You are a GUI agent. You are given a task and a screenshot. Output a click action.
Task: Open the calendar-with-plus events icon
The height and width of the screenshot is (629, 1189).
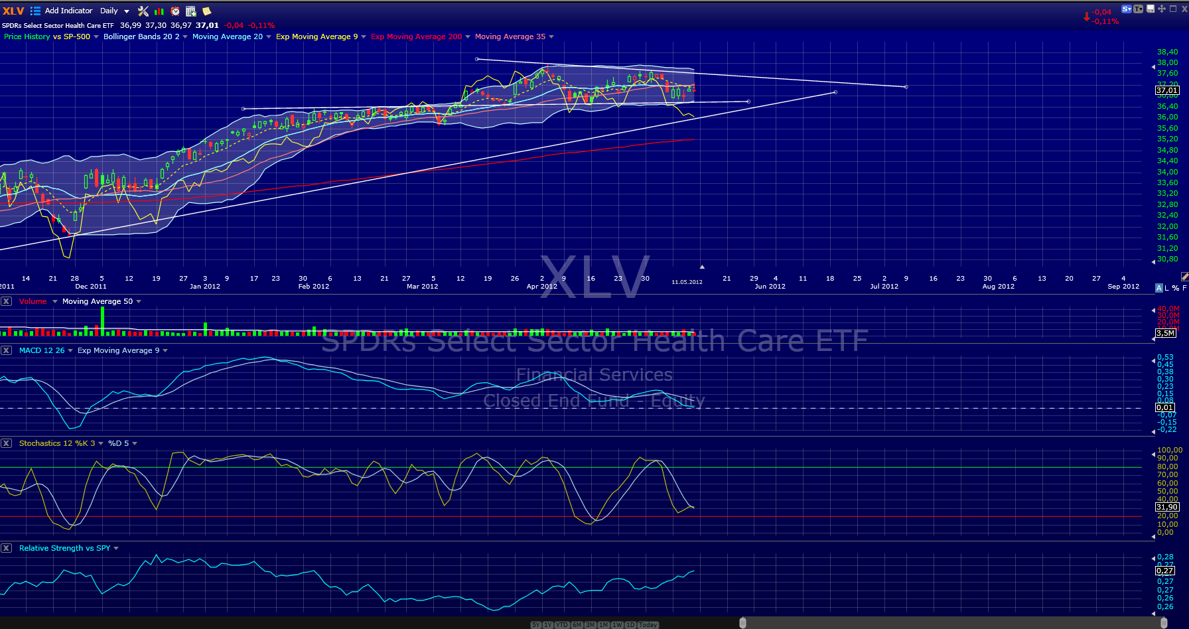(191, 11)
